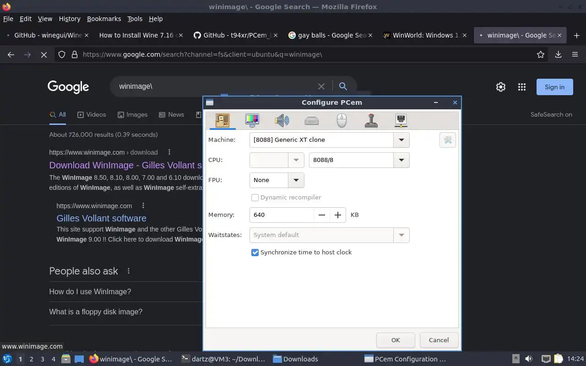Image resolution: width=586 pixels, height=366 pixels.
Task: Open the Machine settings tab in PCem
Action: [222, 120]
